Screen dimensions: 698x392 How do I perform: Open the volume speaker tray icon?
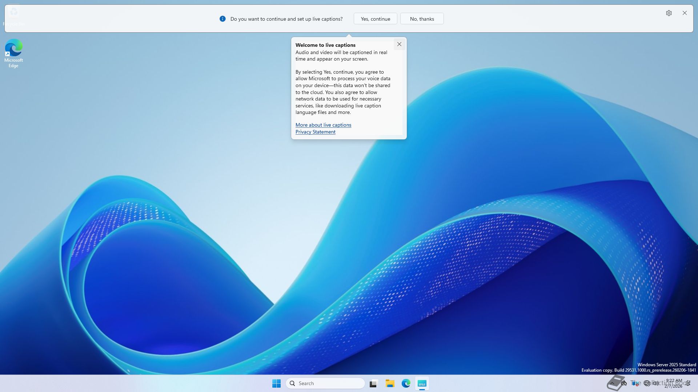(x=656, y=383)
